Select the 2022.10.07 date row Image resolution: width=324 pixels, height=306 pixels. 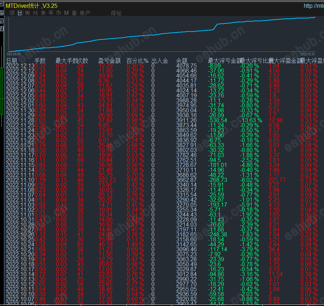(20, 299)
